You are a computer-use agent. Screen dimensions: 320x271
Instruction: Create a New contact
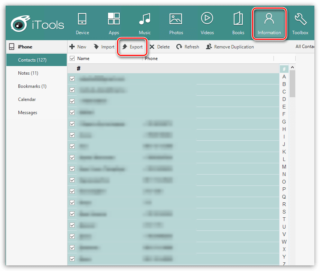78,47
